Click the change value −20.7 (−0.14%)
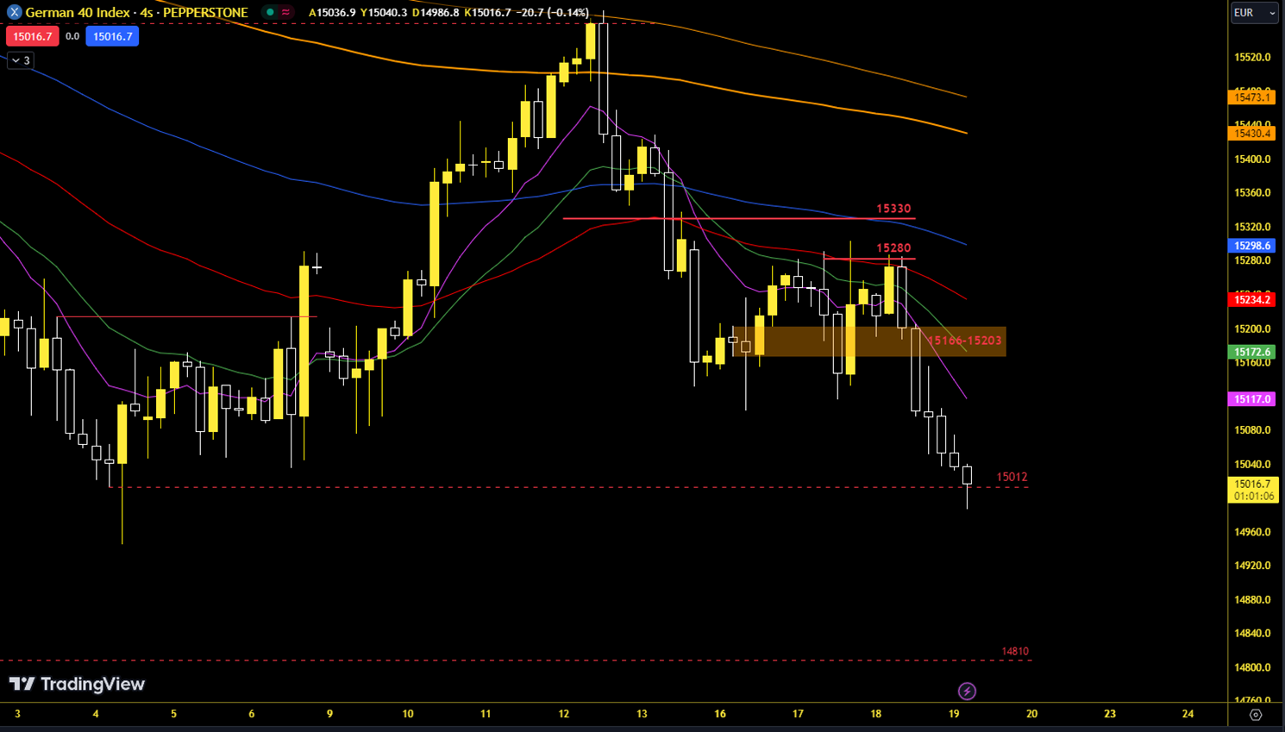This screenshot has width=1285, height=732. 552,12
